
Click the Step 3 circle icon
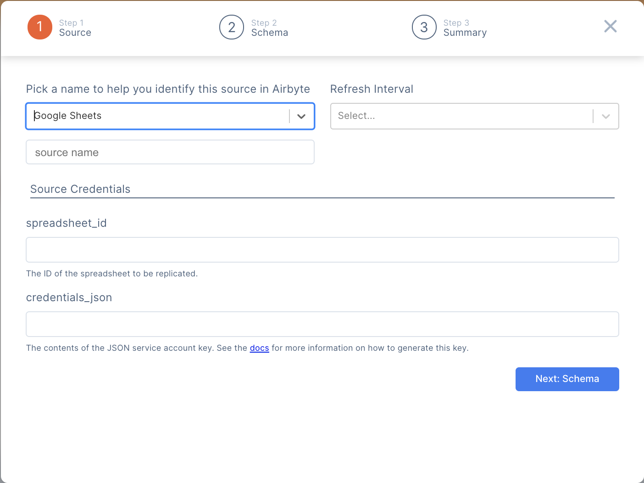pos(424,27)
